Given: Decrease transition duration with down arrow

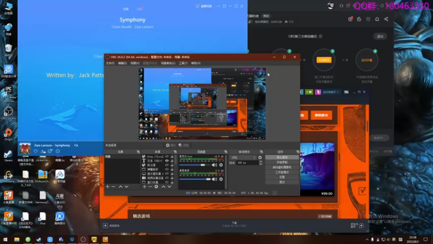Looking at the screenshot, I should [x=261, y=164].
